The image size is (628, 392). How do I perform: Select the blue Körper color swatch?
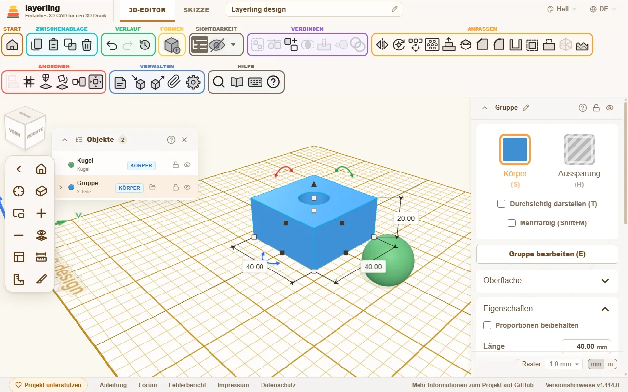tap(515, 149)
